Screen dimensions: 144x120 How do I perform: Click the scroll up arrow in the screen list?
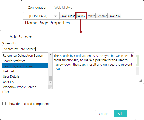(50, 55)
